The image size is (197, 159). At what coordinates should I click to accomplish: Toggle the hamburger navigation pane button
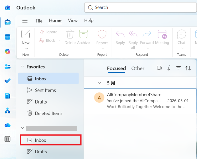pos(25,20)
